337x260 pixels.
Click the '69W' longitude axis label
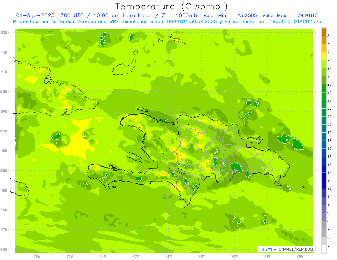(267, 256)
